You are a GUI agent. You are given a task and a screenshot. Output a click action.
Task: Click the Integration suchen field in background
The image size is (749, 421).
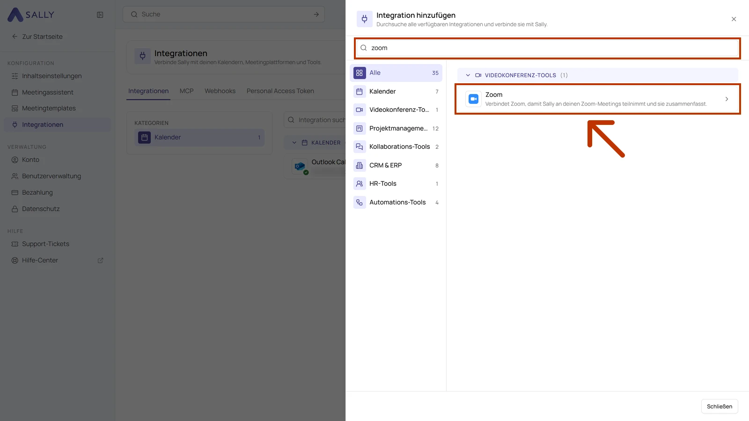tap(315, 120)
